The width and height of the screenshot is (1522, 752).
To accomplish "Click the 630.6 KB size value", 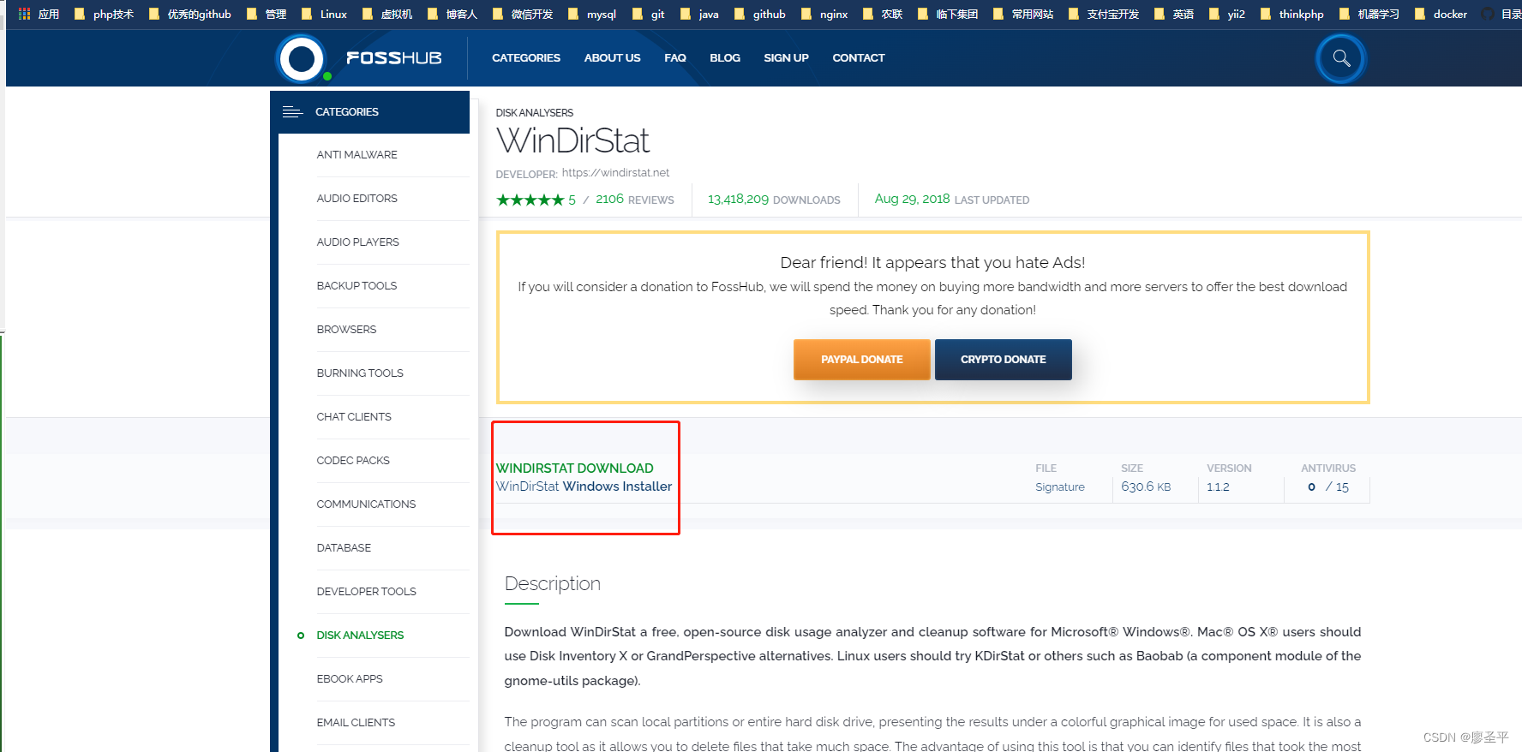I will 1146,487.
